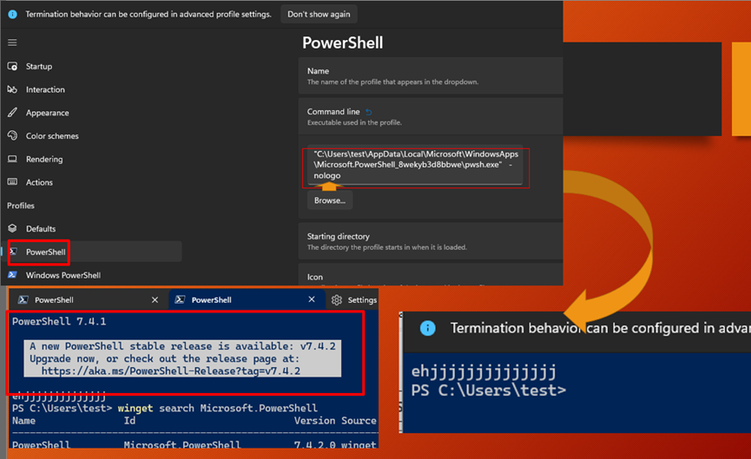Screen dimensions: 751x459
Task: Click the Settings gear icon in tab
Action: pyautogui.click(x=337, y=299)
